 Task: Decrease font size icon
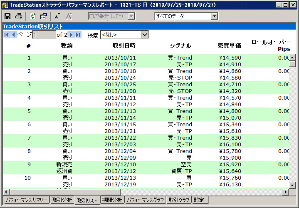coord(57,16)
